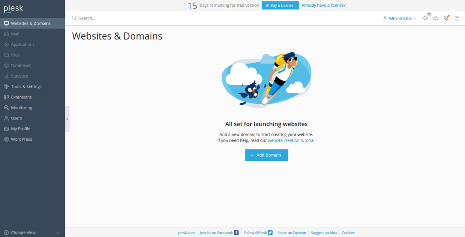The height and width of the screenshot is (237, 465).
Task: Open the Change View switcher
Action: (x=23, y=232)
